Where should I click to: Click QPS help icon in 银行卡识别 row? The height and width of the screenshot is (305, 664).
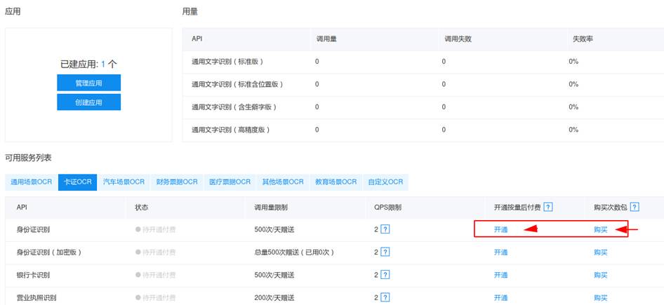point(385,274)
